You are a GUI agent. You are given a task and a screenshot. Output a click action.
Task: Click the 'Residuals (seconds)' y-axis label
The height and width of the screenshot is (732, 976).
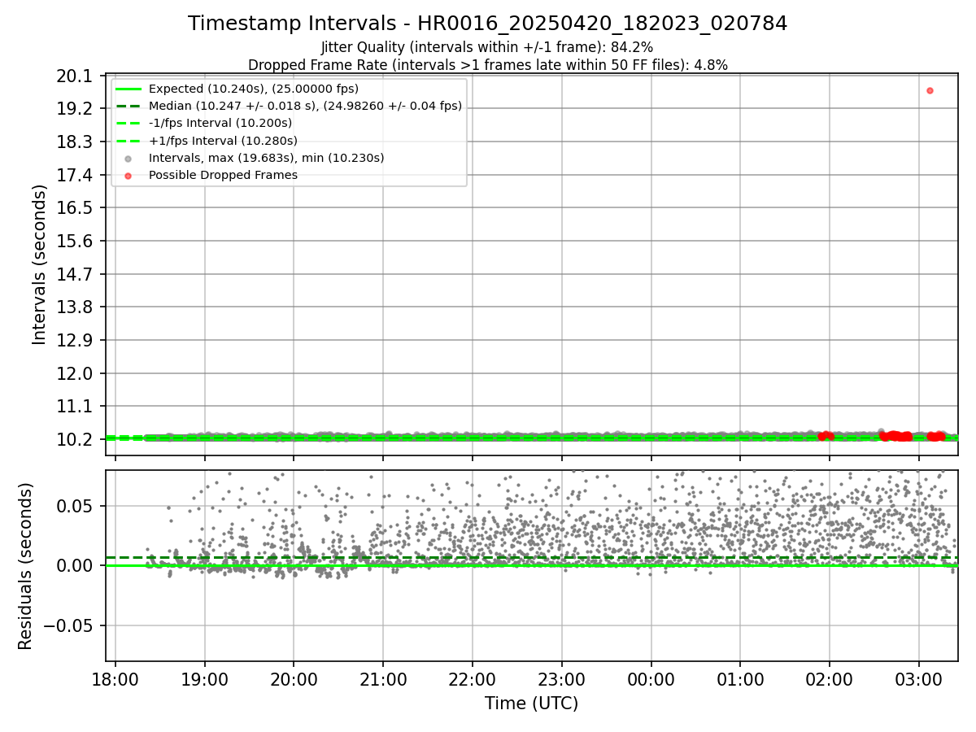coord(25,566)
